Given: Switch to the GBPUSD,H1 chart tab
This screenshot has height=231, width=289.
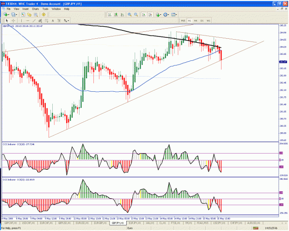Looking at the screenshot, I should pos(64,223).
